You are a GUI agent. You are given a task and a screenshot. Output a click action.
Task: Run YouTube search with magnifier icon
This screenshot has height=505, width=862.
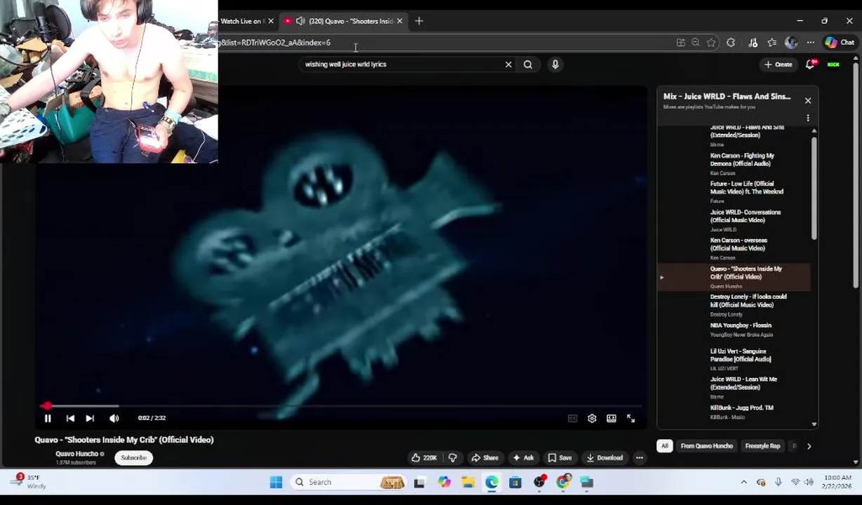click(528, 65)
